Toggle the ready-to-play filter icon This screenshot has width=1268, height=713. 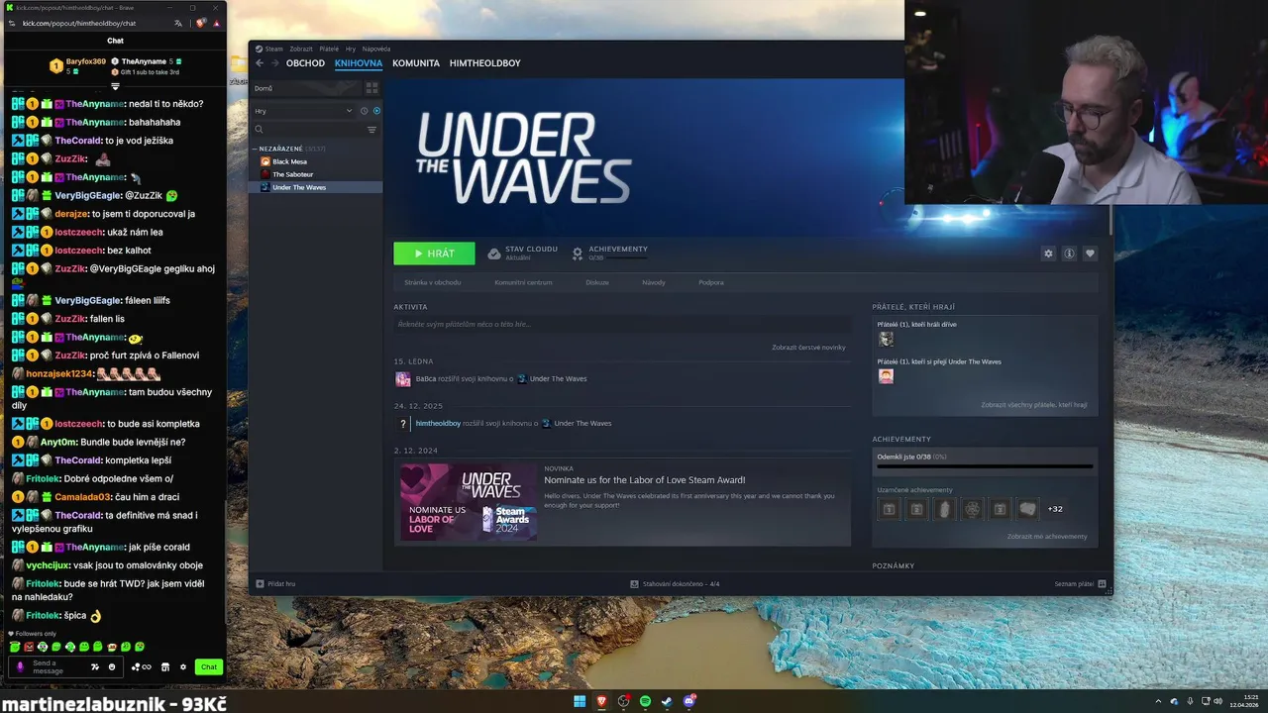pos(376,111)
